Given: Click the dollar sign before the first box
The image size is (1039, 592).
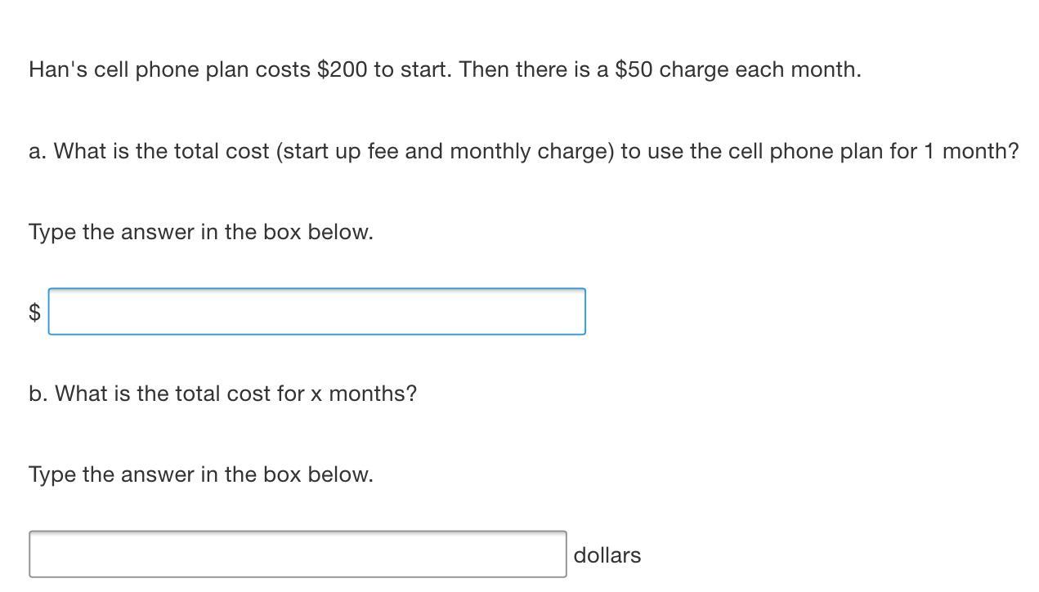Looking at the screenshot, I should tap(34, 312).
